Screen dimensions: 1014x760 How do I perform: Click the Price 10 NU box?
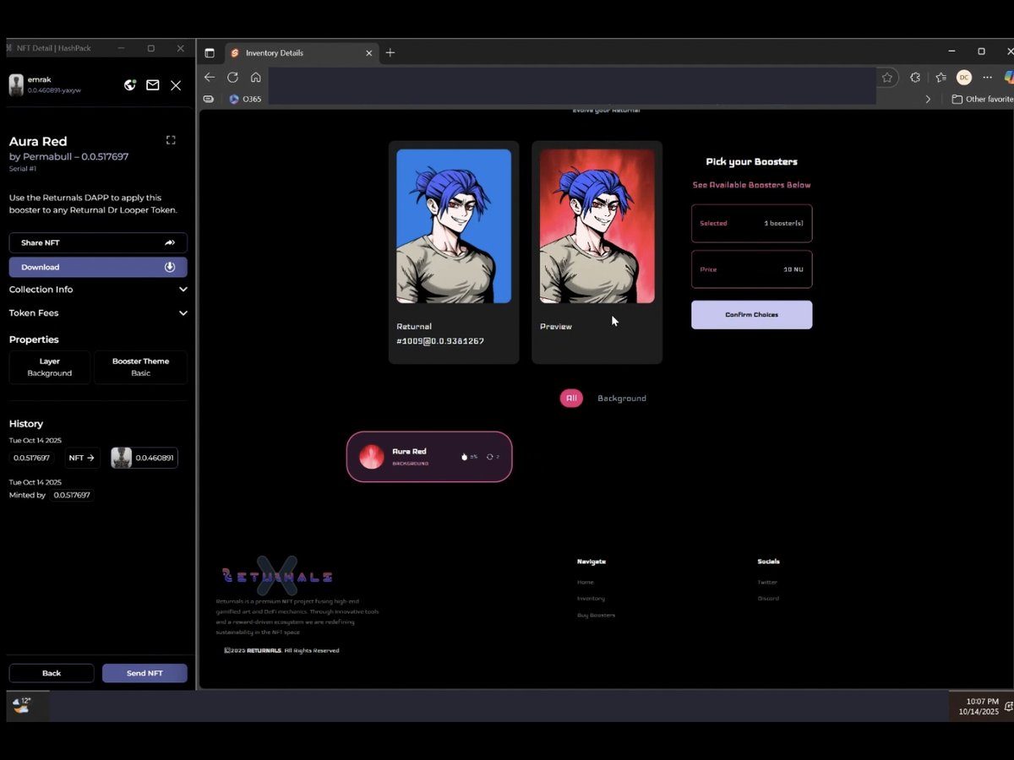tap(751, 269)
